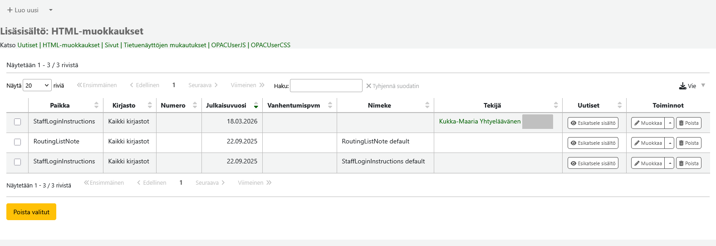Click the Tyhjennä suodatin clear filter X
This screenshot has height=246, width=716.
[x=369, y=86]
